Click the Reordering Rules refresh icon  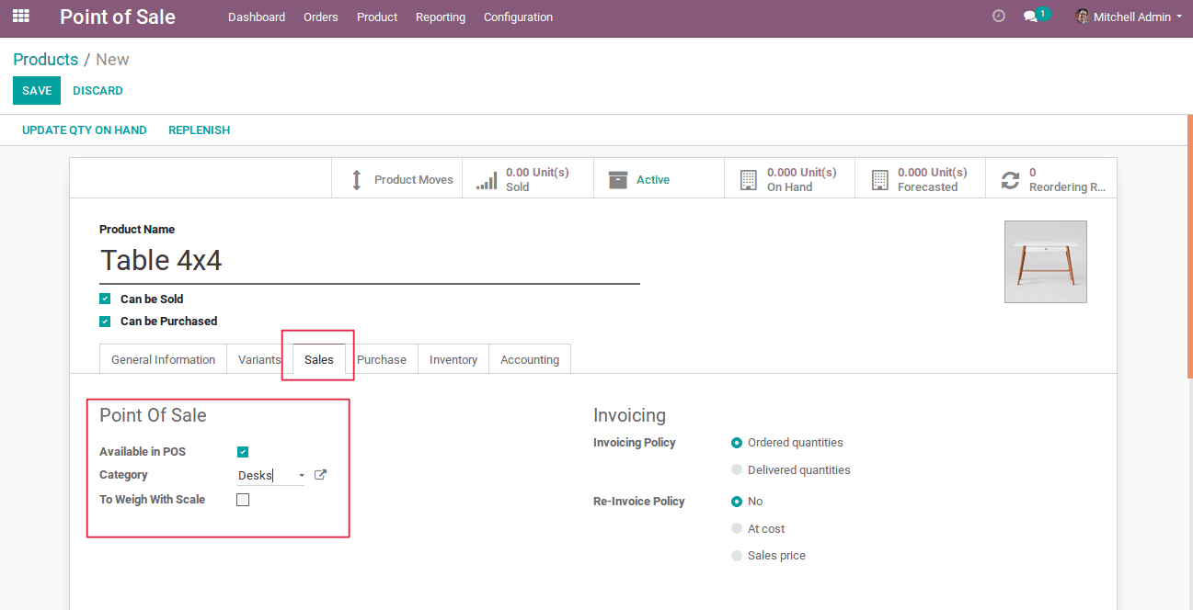tap(1010, 180)
